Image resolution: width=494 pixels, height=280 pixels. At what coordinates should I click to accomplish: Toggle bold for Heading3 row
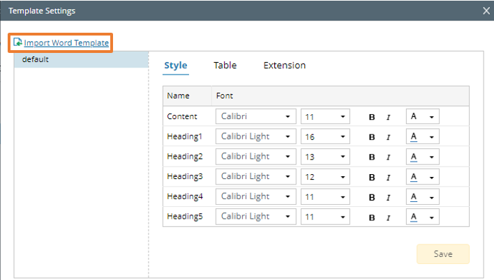(372, 177)
